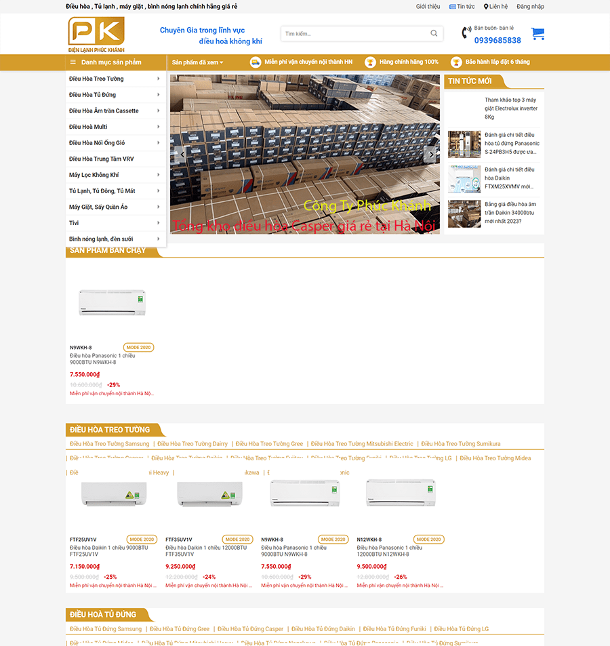Open ĐIỀU HOÀ TỦ ĐỨNG section heading
Screen dimensions: 610x646
pos(103,614)
